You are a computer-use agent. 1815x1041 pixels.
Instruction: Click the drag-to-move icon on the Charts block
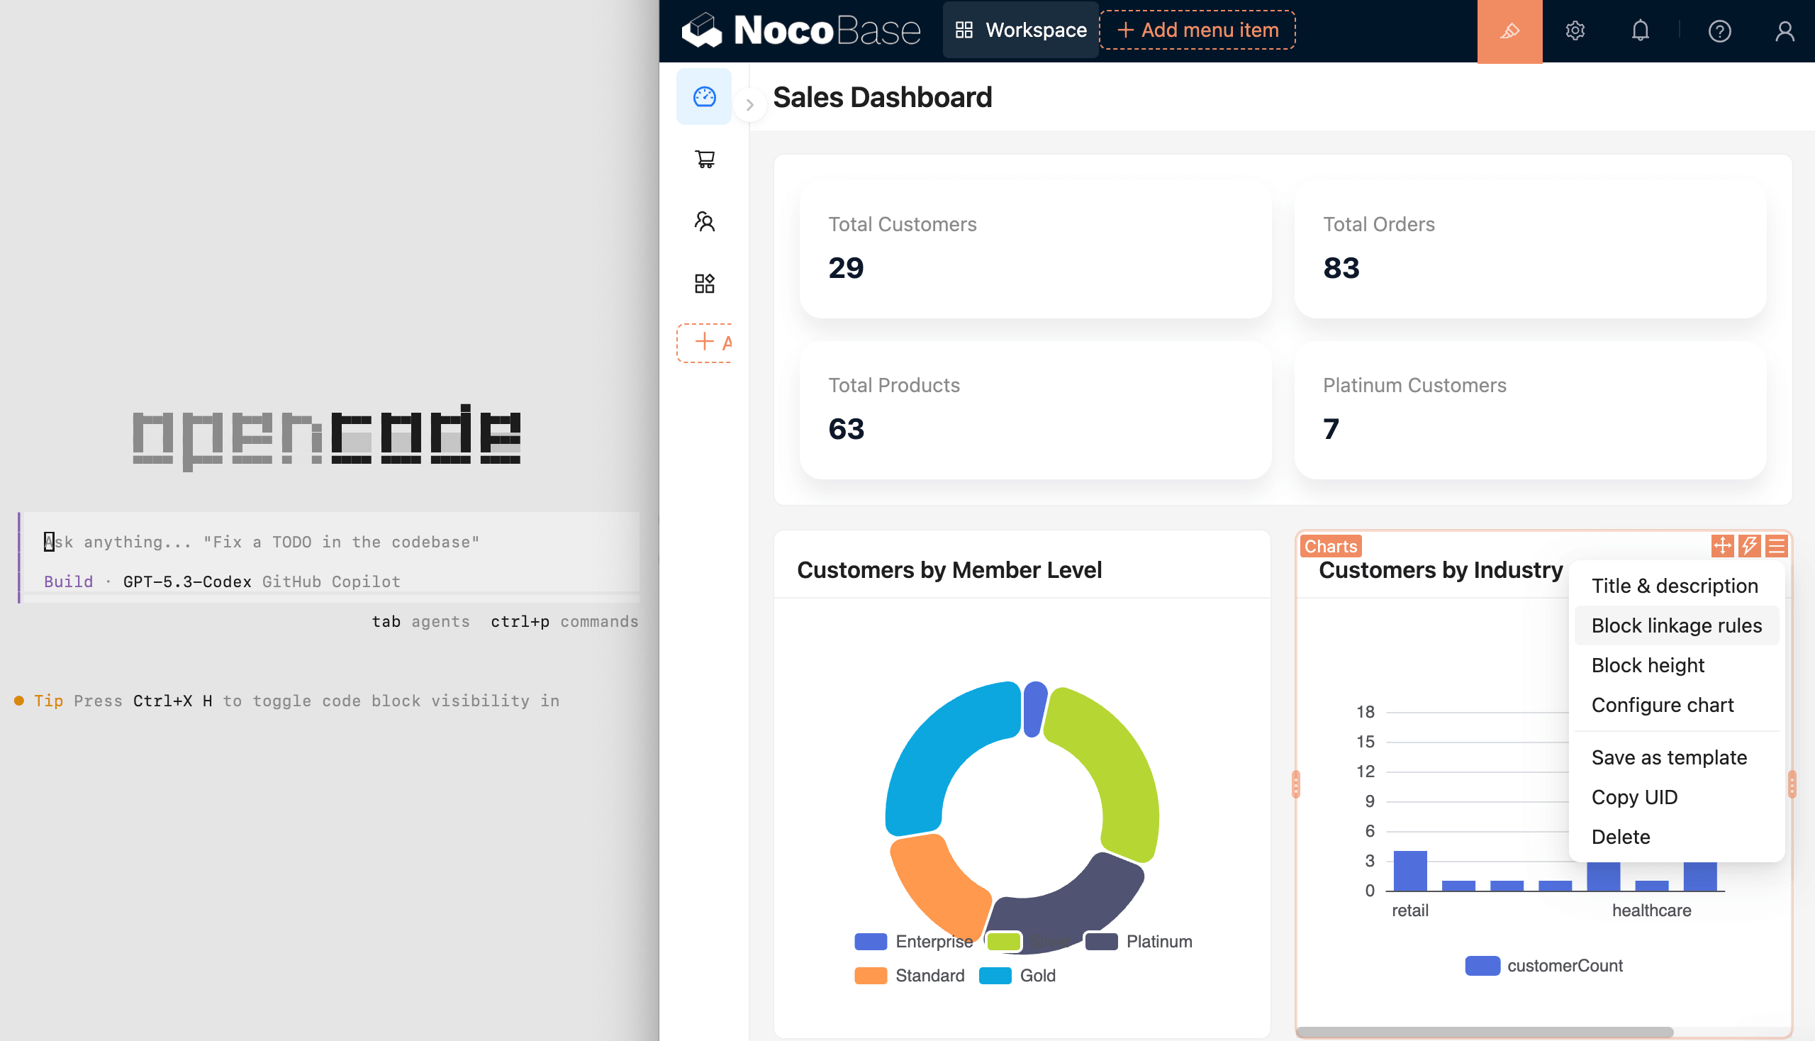point(1724,545)
